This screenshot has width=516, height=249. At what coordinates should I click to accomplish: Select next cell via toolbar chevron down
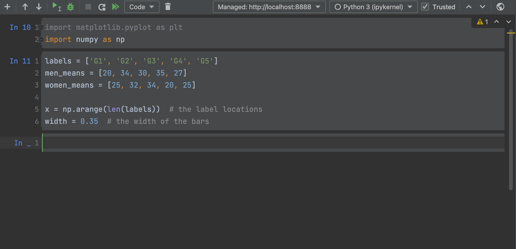point(483,7)
